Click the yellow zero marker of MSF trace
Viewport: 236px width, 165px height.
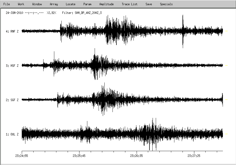click(226, 65)
